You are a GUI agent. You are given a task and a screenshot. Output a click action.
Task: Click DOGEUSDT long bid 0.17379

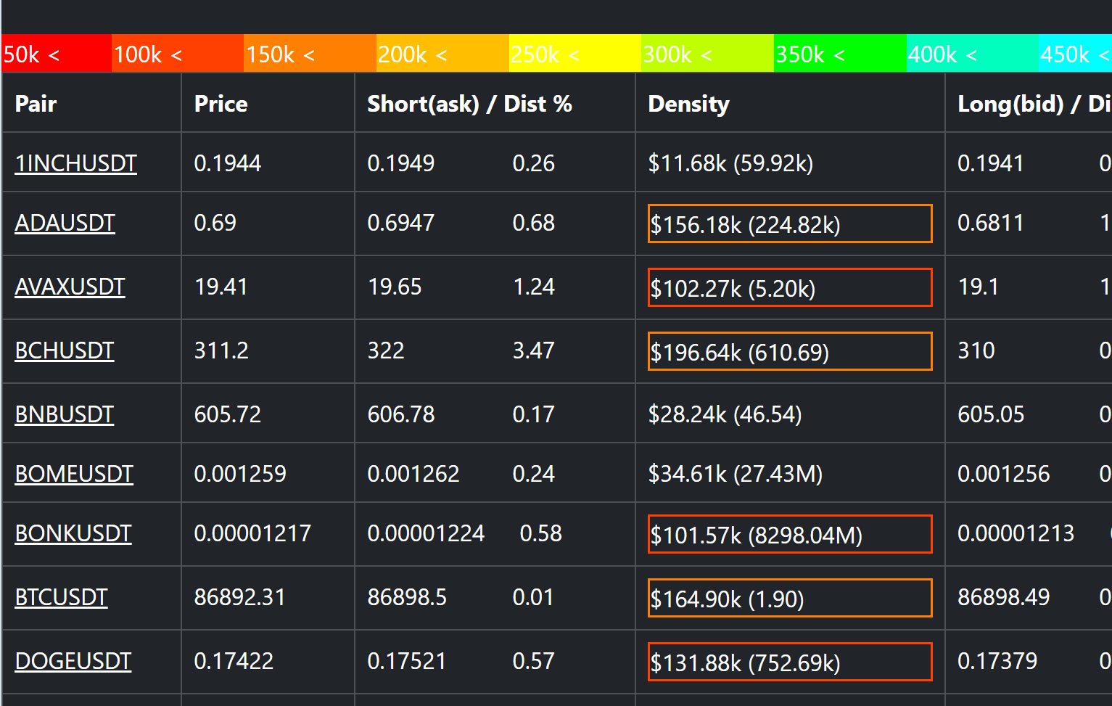click(997, 661)
